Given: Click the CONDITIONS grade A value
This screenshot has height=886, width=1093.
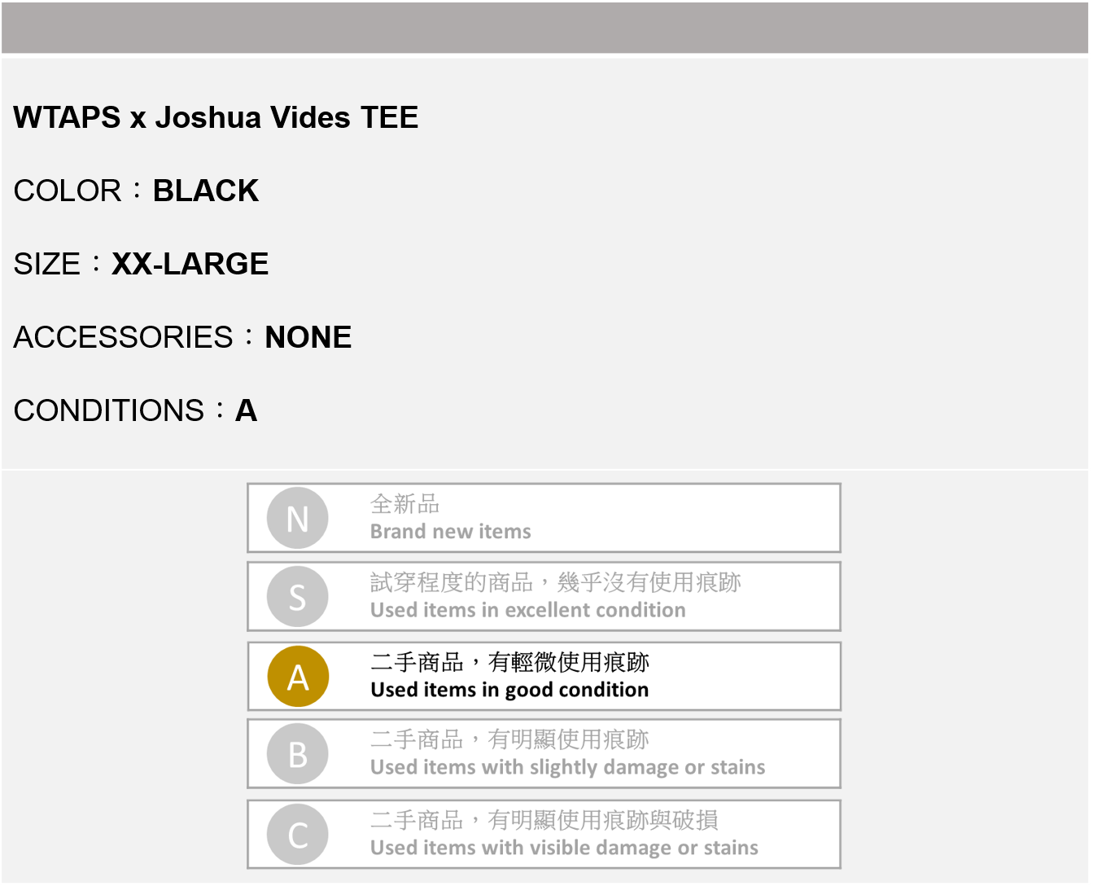Looking at the screenshot, I should pos(246,410).
